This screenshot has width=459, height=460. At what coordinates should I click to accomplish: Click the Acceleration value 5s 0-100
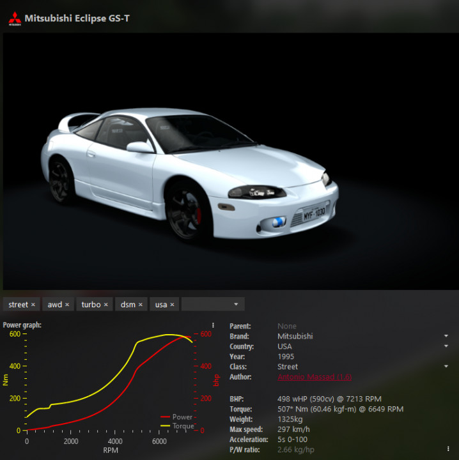click(292, 440)
